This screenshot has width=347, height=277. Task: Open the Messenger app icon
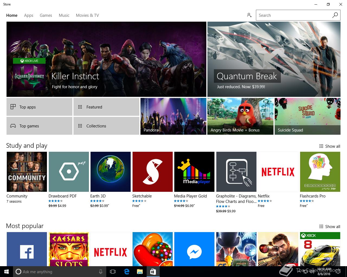194,249
